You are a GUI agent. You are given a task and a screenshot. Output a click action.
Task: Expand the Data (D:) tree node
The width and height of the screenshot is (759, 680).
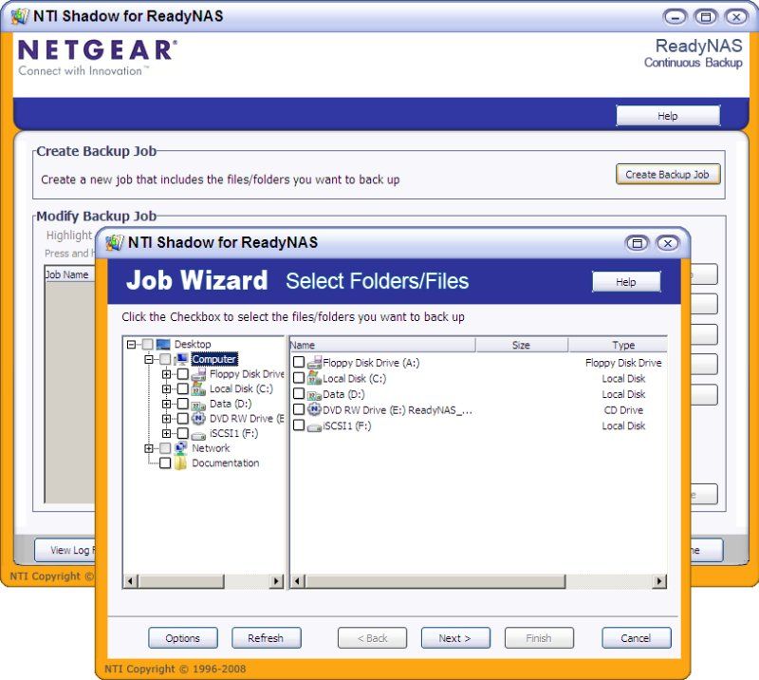coord(166,404)
